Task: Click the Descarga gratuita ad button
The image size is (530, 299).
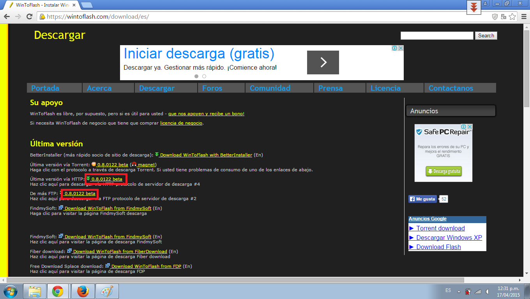Action: [x=443, y=171]
